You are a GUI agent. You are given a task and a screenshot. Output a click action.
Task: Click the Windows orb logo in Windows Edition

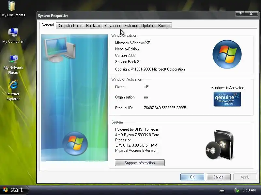(x=227, y=54)
